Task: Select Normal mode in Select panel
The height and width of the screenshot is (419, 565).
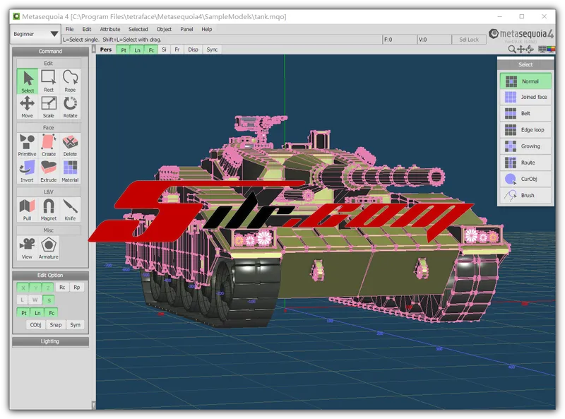Action: click(x=525, y=81)
